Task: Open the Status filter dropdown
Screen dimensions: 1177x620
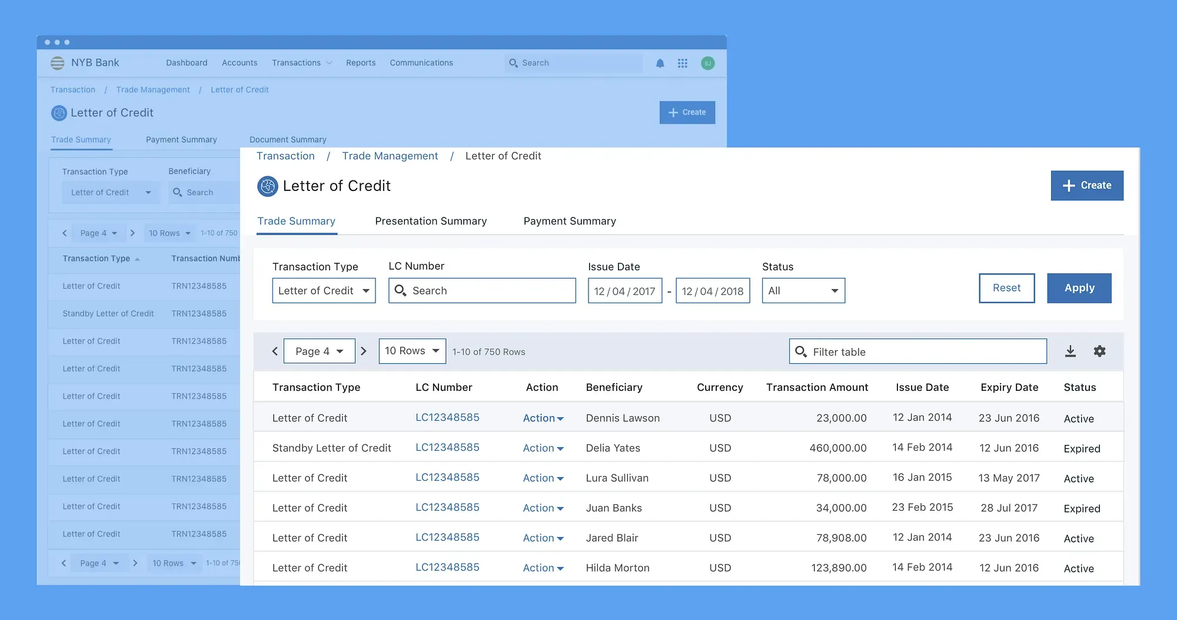Action: click(x=803, y=290)
